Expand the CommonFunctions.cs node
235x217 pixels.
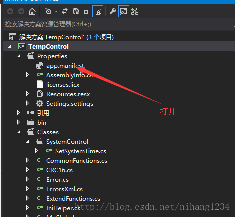click(x=27, y=160)
